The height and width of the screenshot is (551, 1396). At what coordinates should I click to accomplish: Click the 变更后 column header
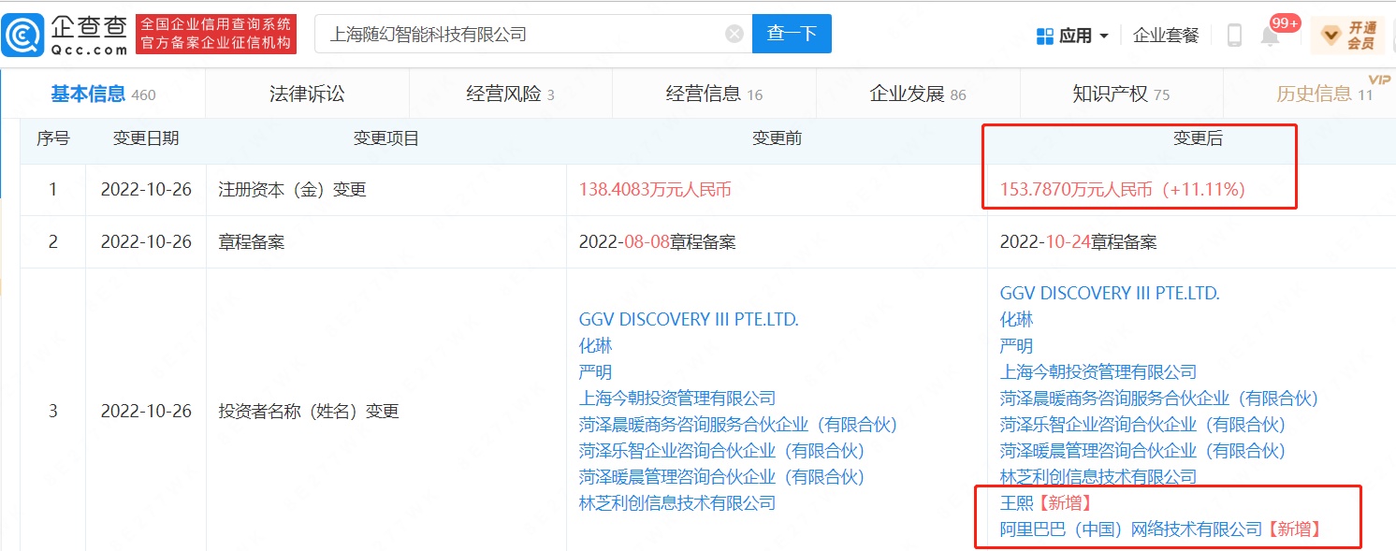coord(1198,138)
